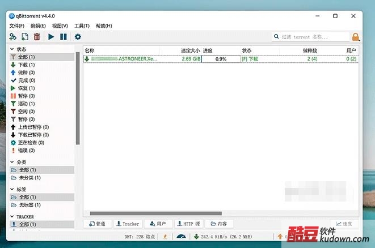
Task: Select 恢复 (1) status filter
Action: (x=42, y=88)
